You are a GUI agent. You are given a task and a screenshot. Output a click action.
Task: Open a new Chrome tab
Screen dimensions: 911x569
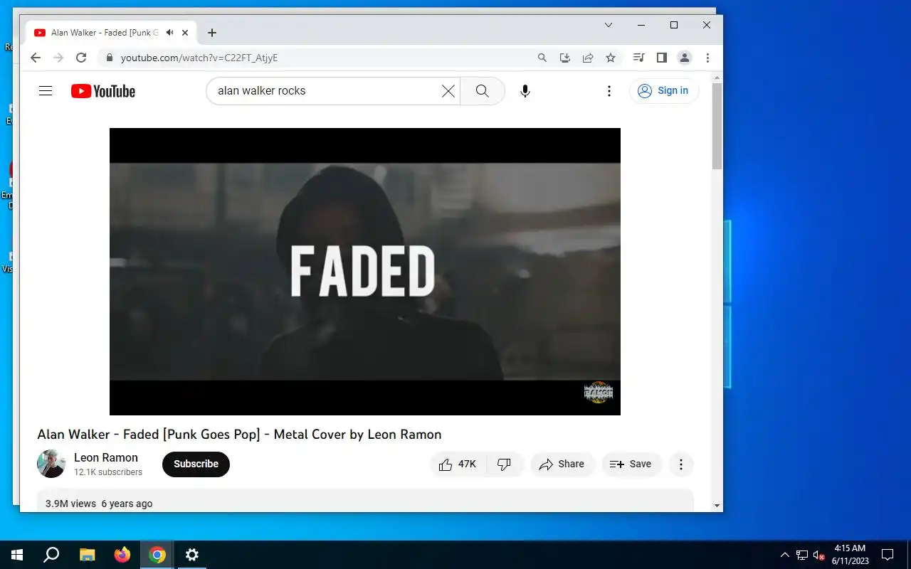coord(212,33)
